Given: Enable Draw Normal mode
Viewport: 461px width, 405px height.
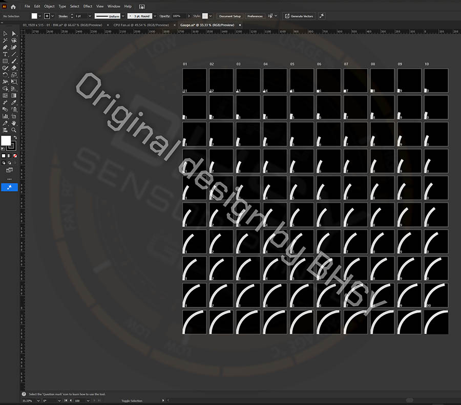Looking at the screenshot, I should coord(4,162).
